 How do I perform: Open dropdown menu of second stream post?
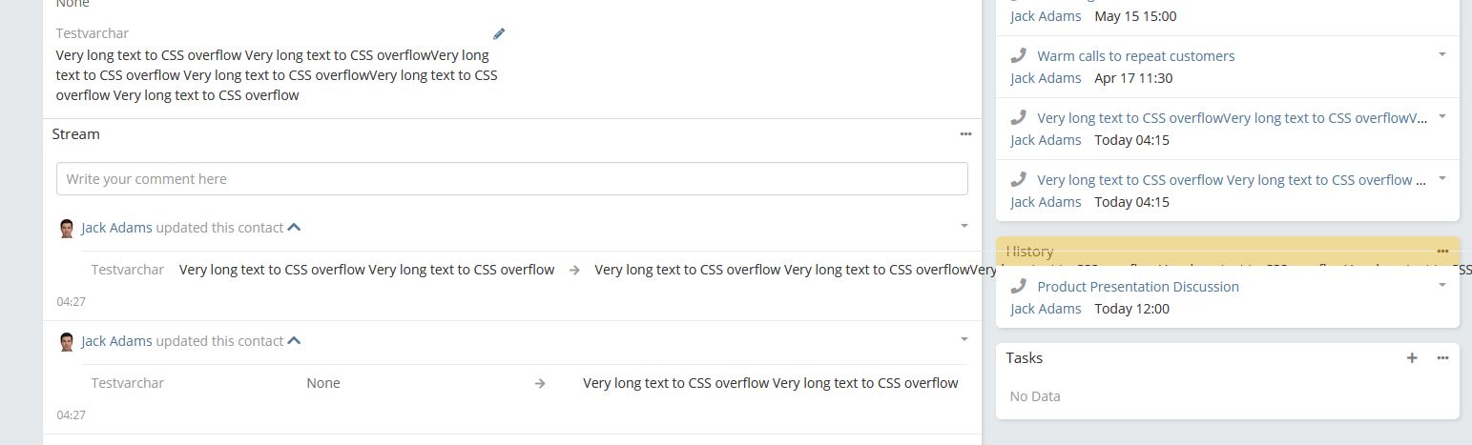[964, 339]
